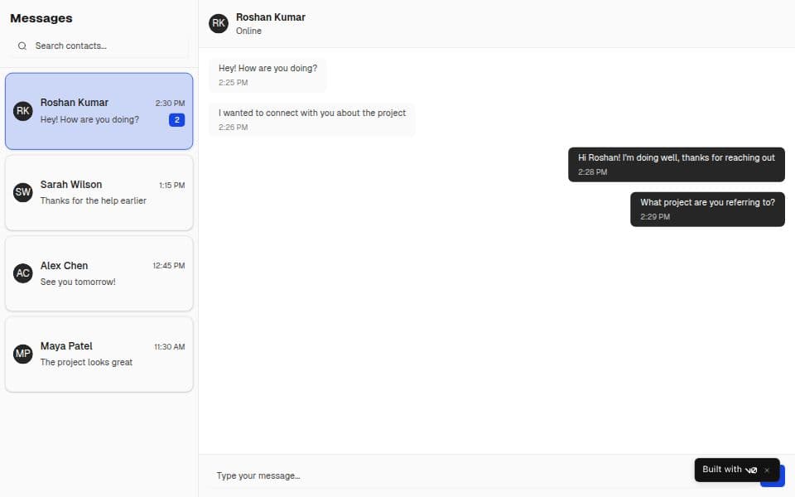Open Maya Patel's conversation
The height and width of the screenshot is (497, 795).
[x=99, y=354]
